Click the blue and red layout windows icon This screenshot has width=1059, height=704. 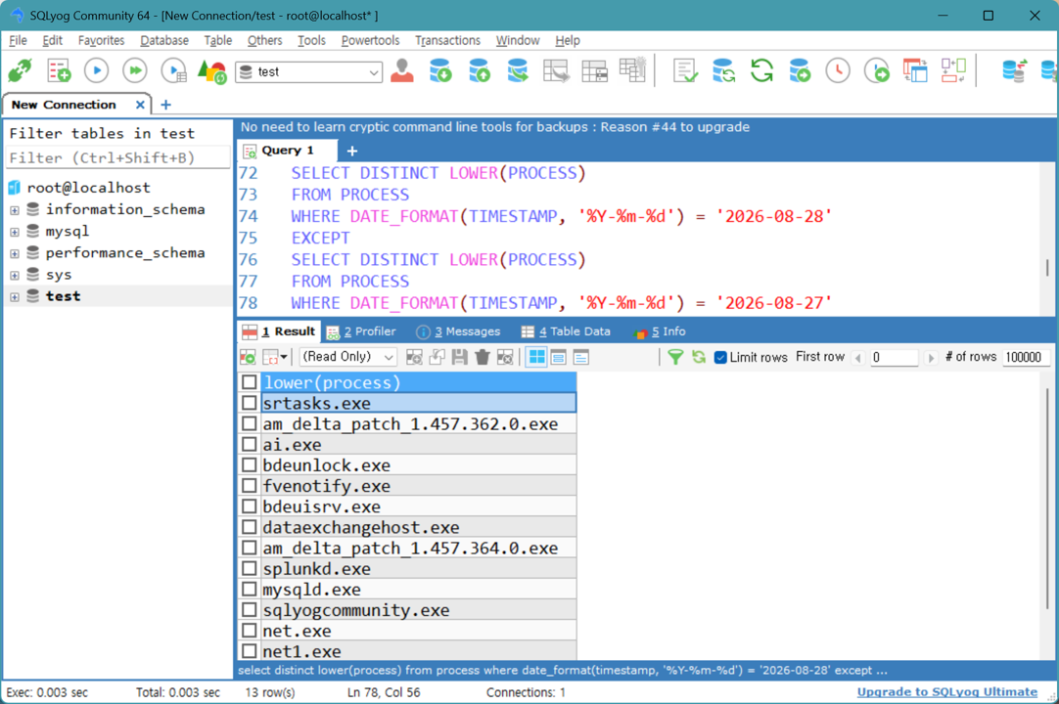point(915,70)
